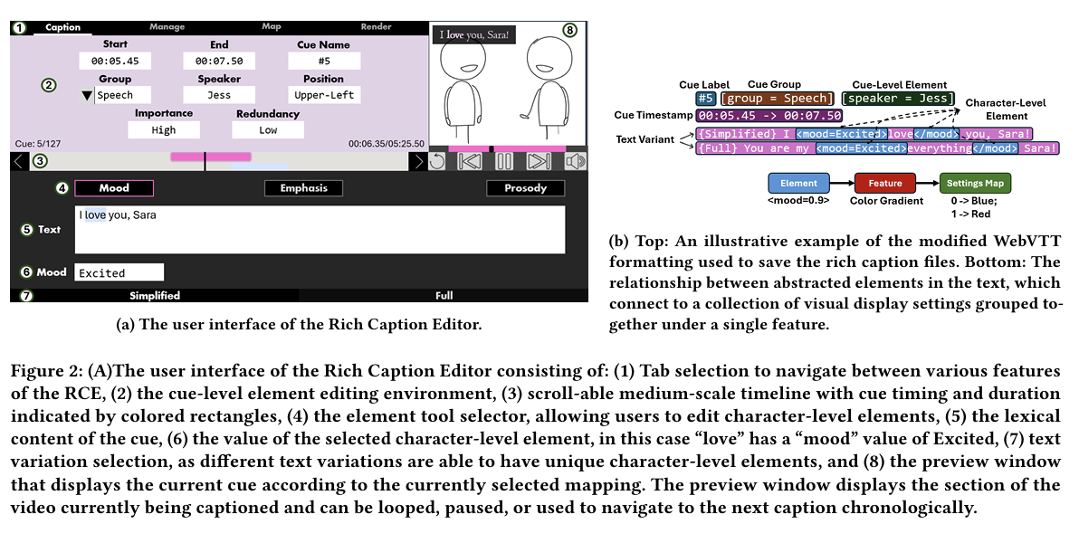Image resolution: width=1079 pixels, height=543 pixels.
Task: Click the volume speaker icon
Action: point(576,161)
